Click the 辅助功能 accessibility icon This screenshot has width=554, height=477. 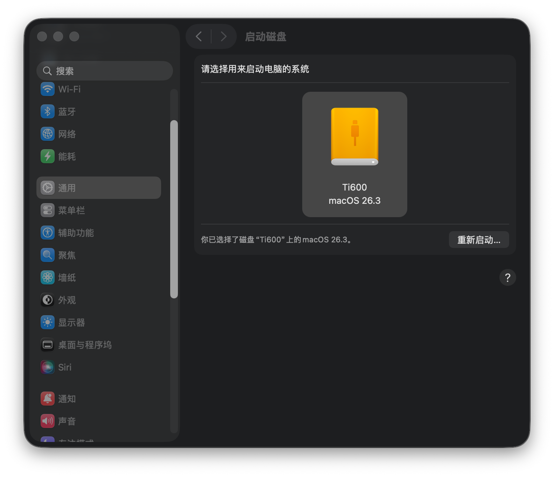coord(48,233)
